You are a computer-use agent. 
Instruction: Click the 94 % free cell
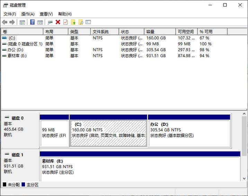click(x=204, y=56)
